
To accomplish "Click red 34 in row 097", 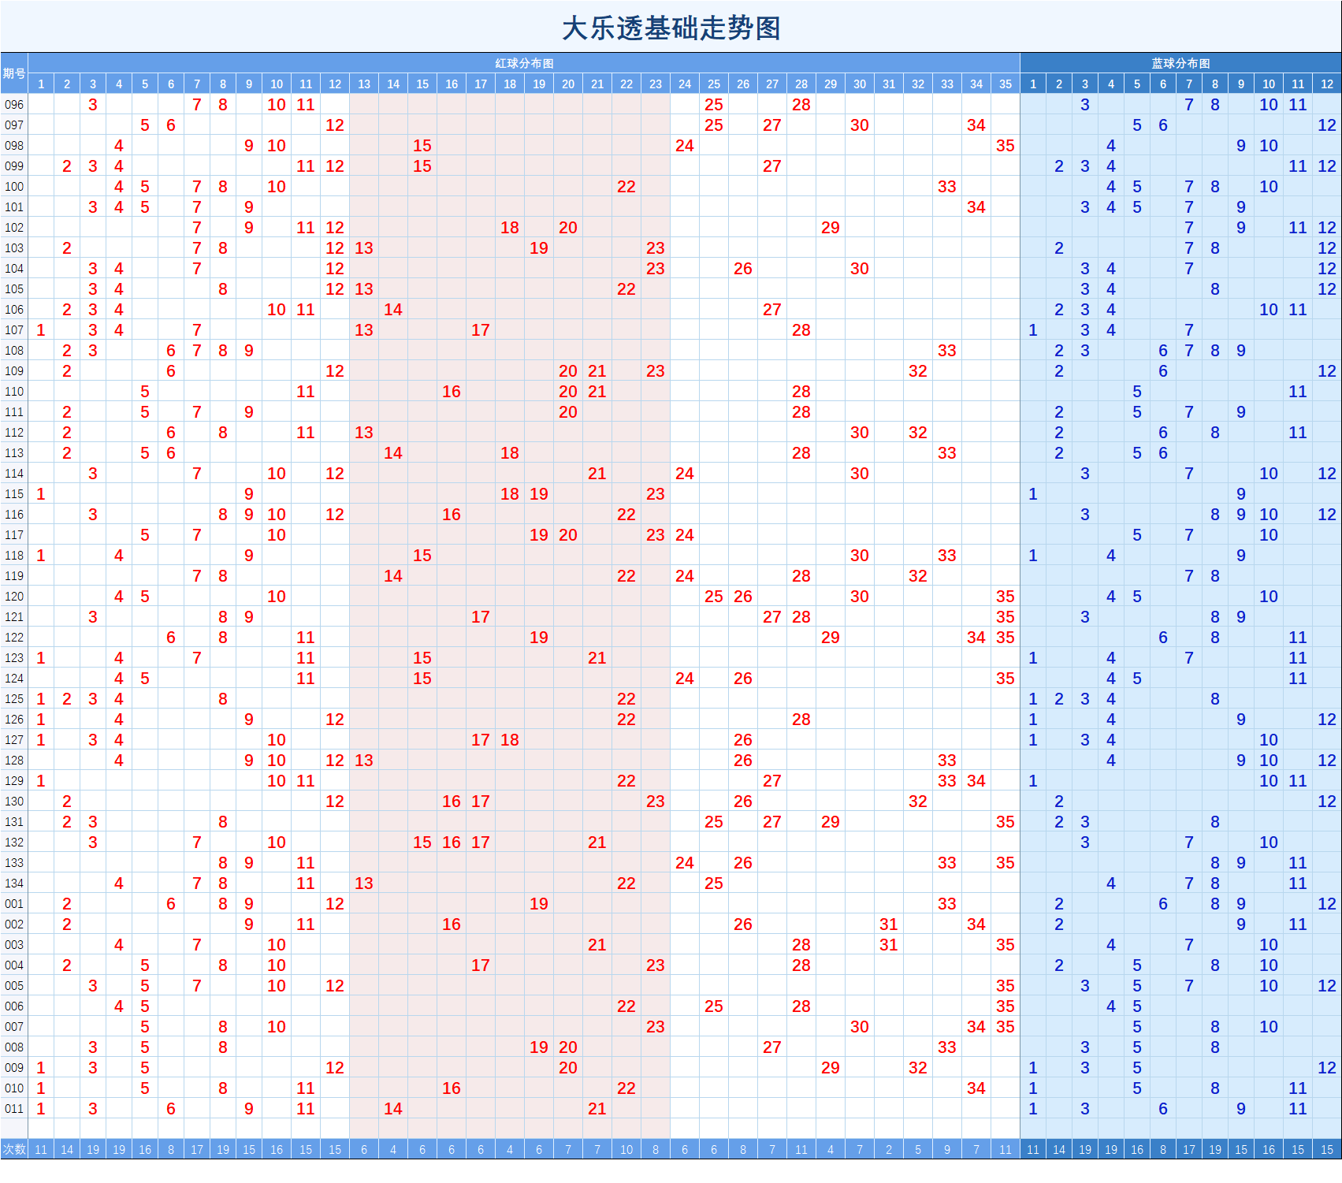I will coord(976,125).
